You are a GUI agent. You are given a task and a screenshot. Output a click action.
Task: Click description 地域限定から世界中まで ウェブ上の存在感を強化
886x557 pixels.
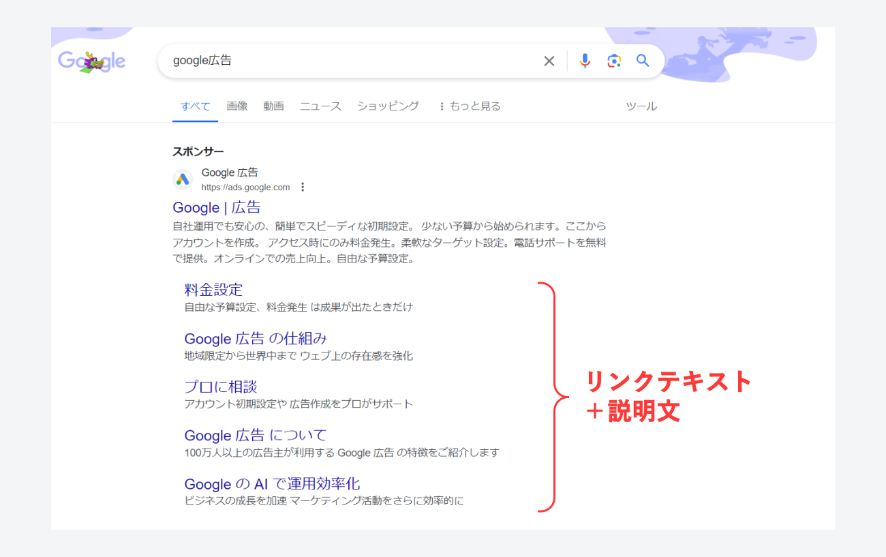click(x=299, y=356)
